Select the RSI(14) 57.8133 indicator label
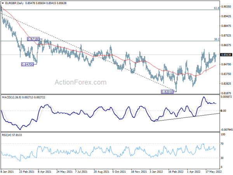Screen dimensions: 233x175 click(12, 135)
